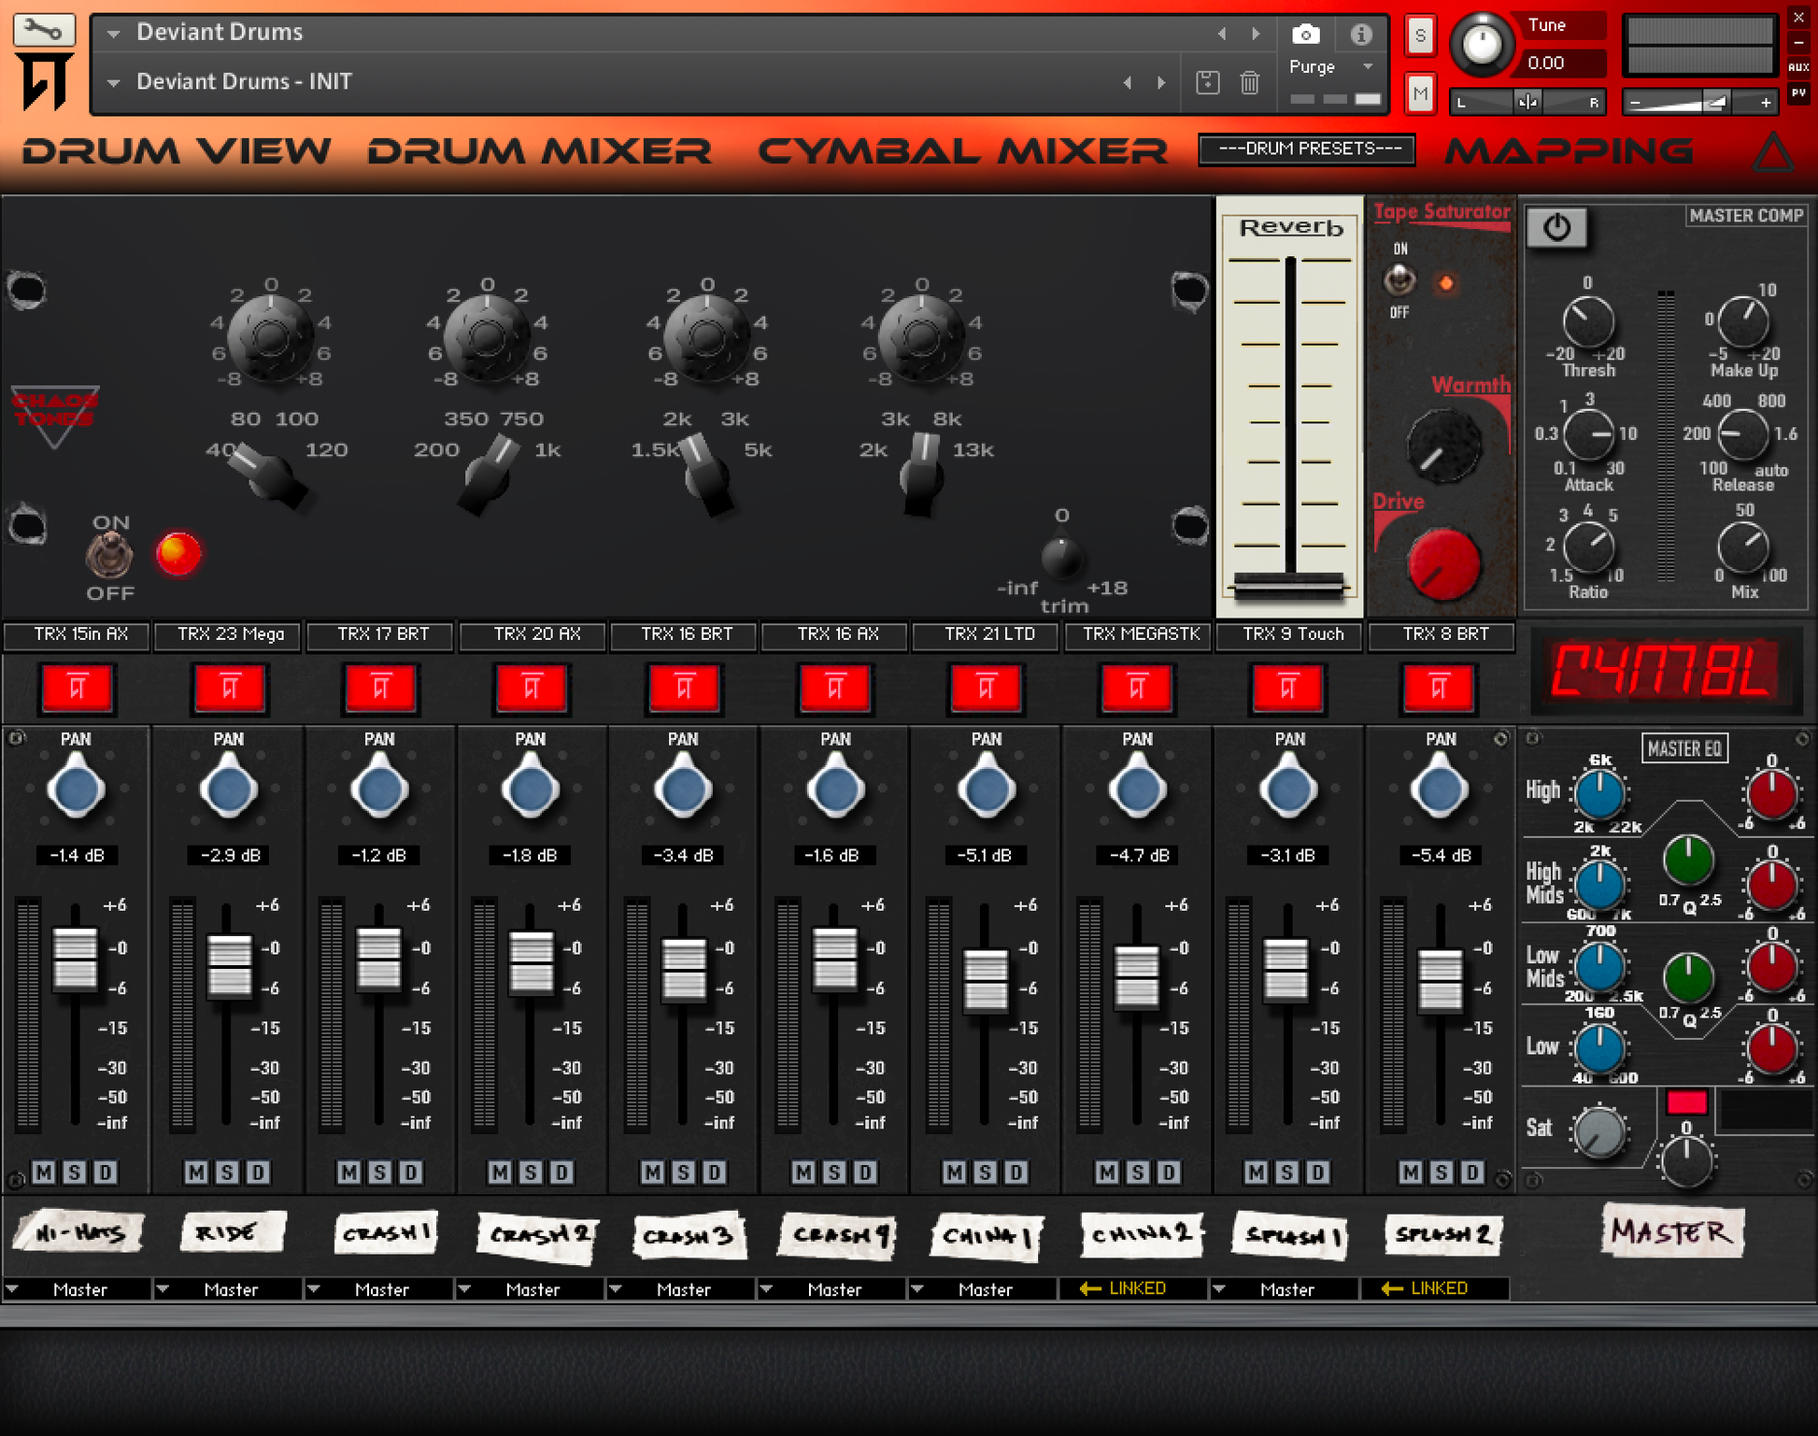Toggle the Tape Saturator ON/OFF switch
The height and width of the screenshot is (1436, 1818).
(1399, 279)
